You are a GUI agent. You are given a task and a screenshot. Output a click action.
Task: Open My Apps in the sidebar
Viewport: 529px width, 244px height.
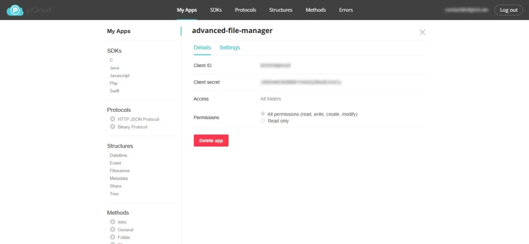(x=119, y=31)
